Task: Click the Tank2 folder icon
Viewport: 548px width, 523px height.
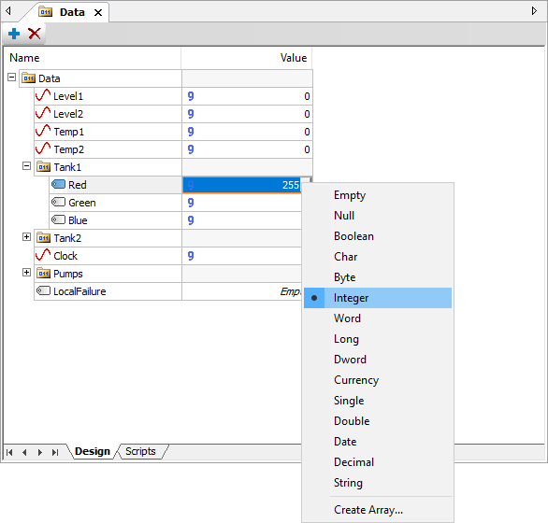Action: (x=43, y=237)
